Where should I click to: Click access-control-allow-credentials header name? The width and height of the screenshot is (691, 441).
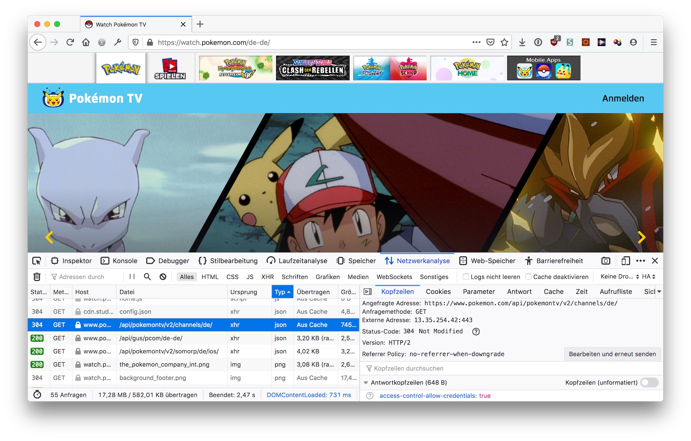[428, 396]
